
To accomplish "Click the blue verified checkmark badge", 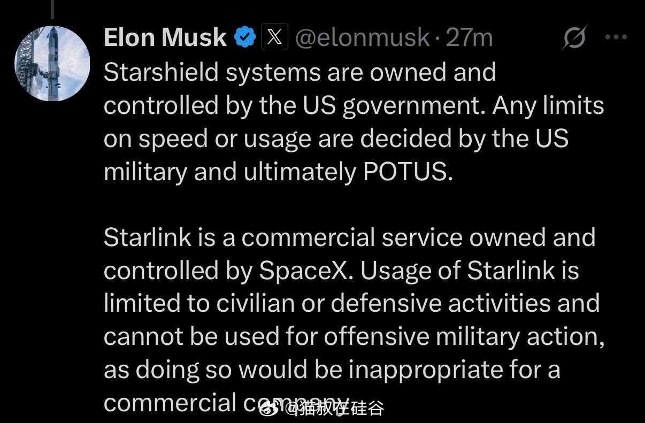I will click(246, 38).
